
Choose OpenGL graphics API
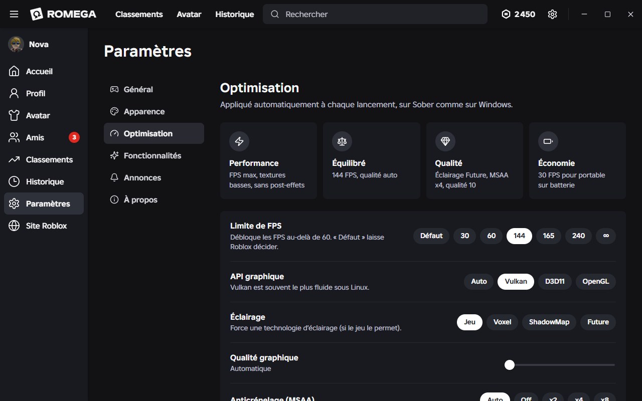[x=596, y=281]
